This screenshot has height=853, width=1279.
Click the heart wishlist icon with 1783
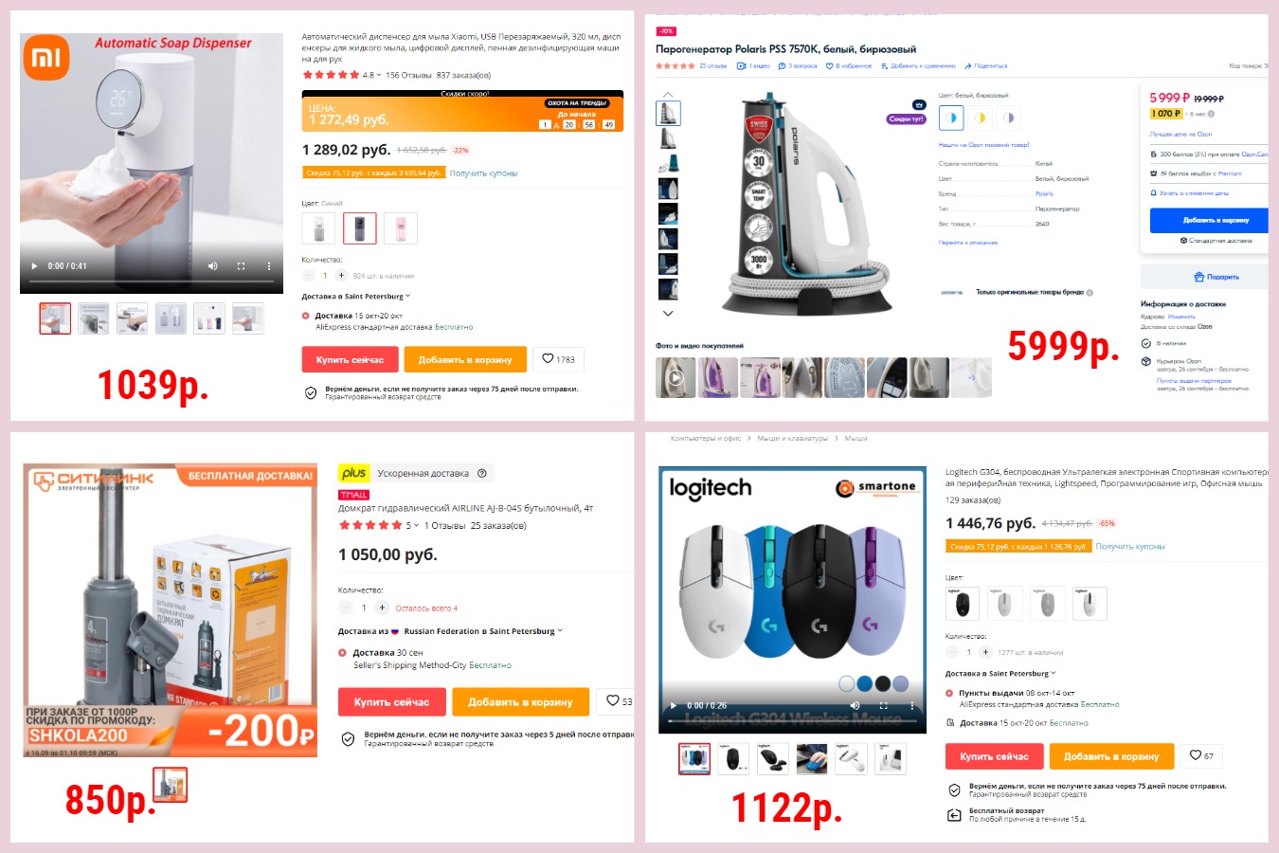(x=558, y=359)
